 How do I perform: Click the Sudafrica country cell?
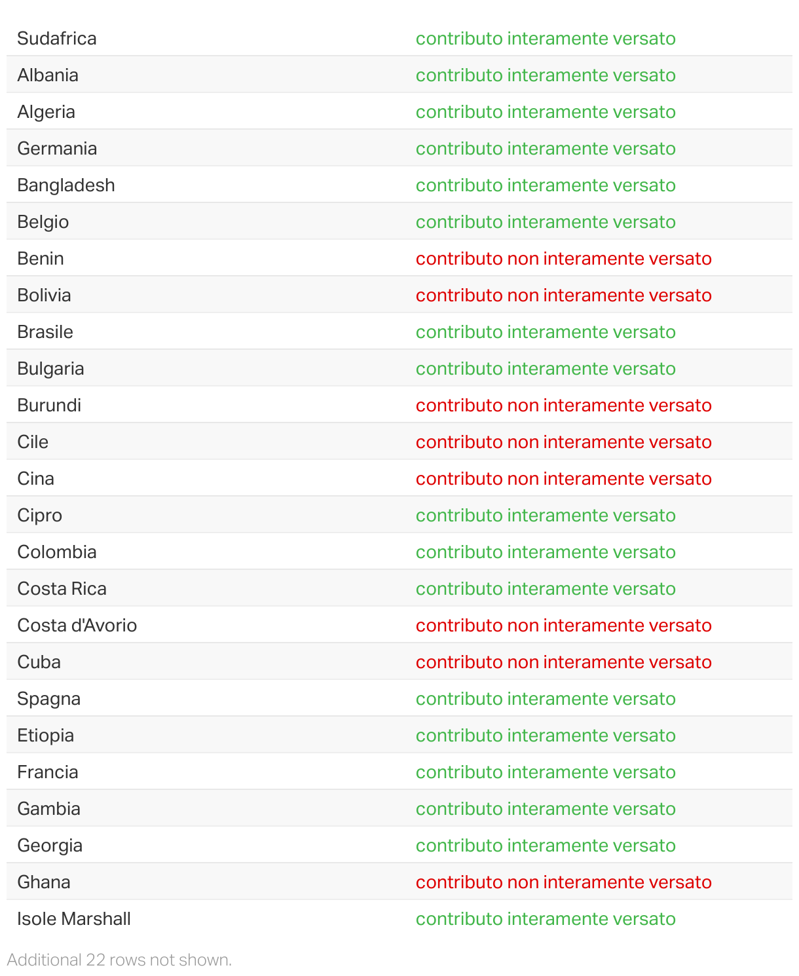57,39
